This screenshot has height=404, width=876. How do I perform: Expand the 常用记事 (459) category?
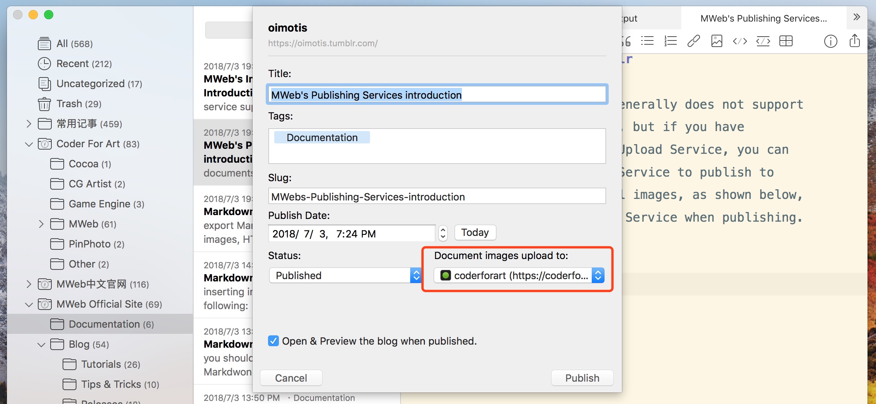coord(29,124)
